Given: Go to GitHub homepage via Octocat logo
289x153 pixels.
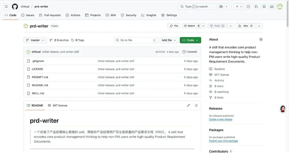Looking at the screenshot, I should (15, 6).
